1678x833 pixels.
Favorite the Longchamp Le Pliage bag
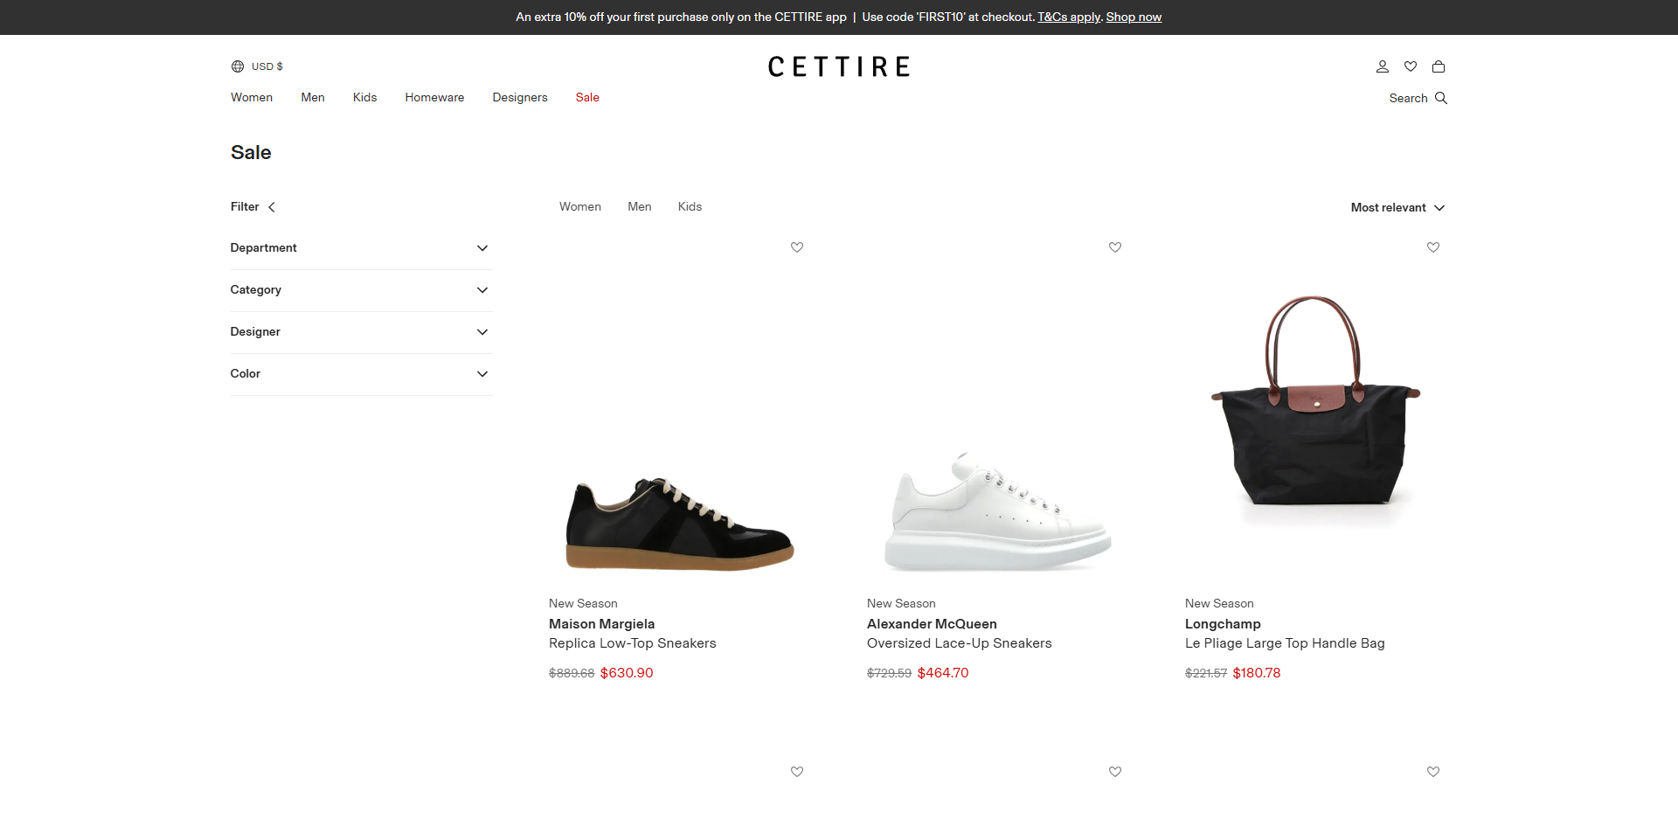(x=1433, y=247)
